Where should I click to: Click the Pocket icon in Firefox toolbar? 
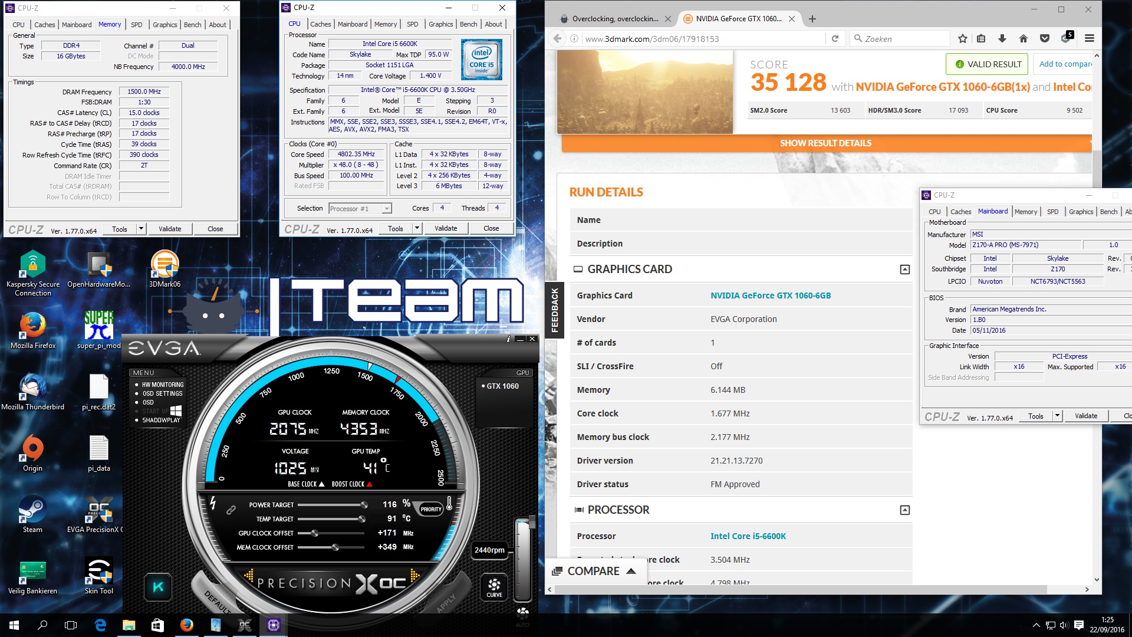click(x=1044, y=38)
